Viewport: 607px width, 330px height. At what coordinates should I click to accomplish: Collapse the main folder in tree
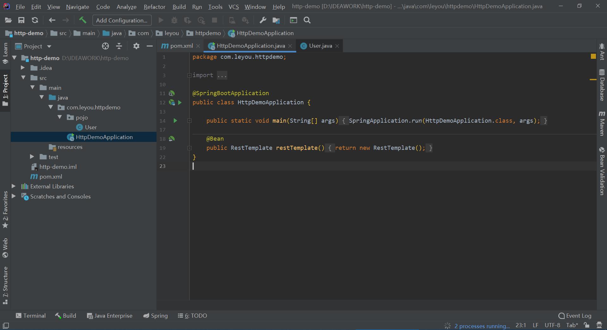click(33, 88)
